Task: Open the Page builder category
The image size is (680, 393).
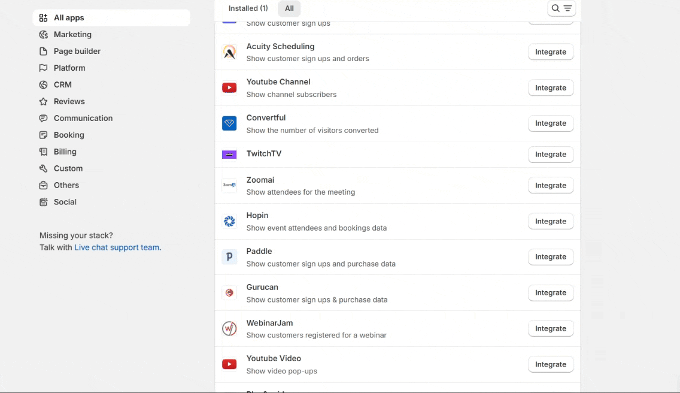Action: (x=77, y=52)
